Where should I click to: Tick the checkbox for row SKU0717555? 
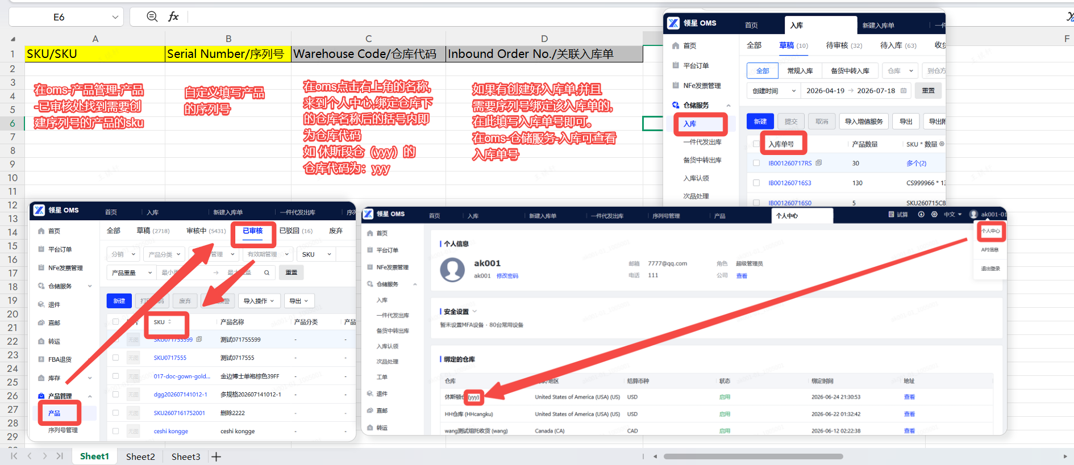click(115, 358)
